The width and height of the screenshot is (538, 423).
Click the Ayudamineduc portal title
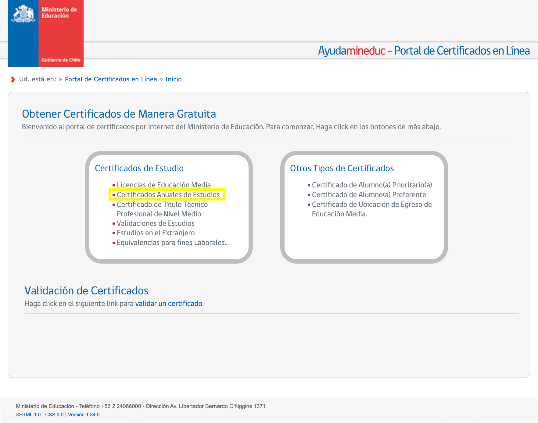coord(424,51)
